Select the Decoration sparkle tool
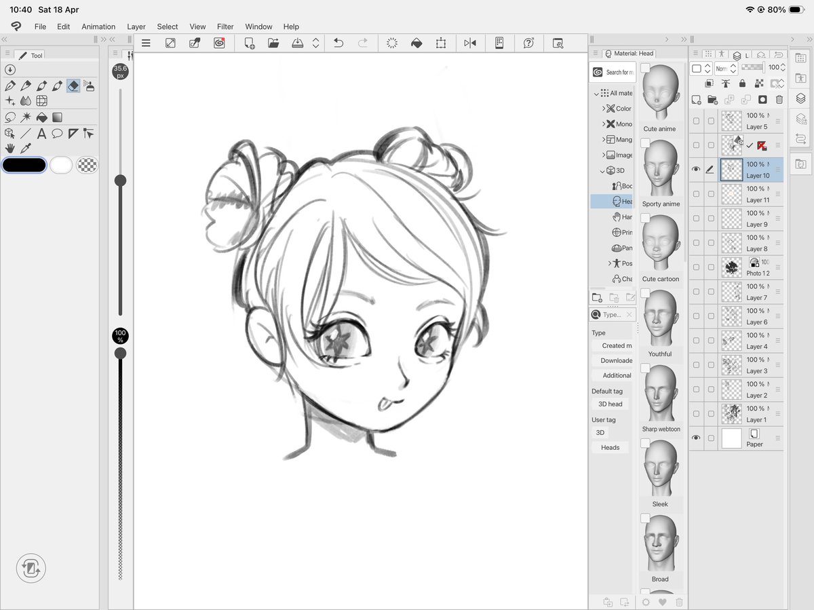Image resolution: width=814 pixels, height=610 pixels. 10,100
